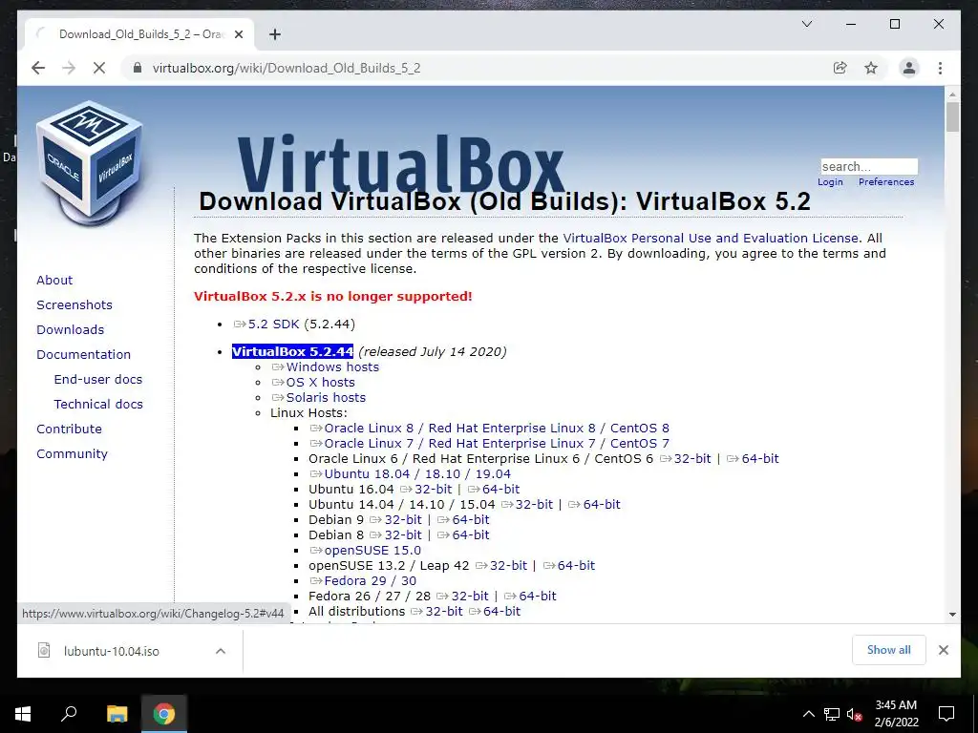Show hidden system tray icons

click(808, 714)
